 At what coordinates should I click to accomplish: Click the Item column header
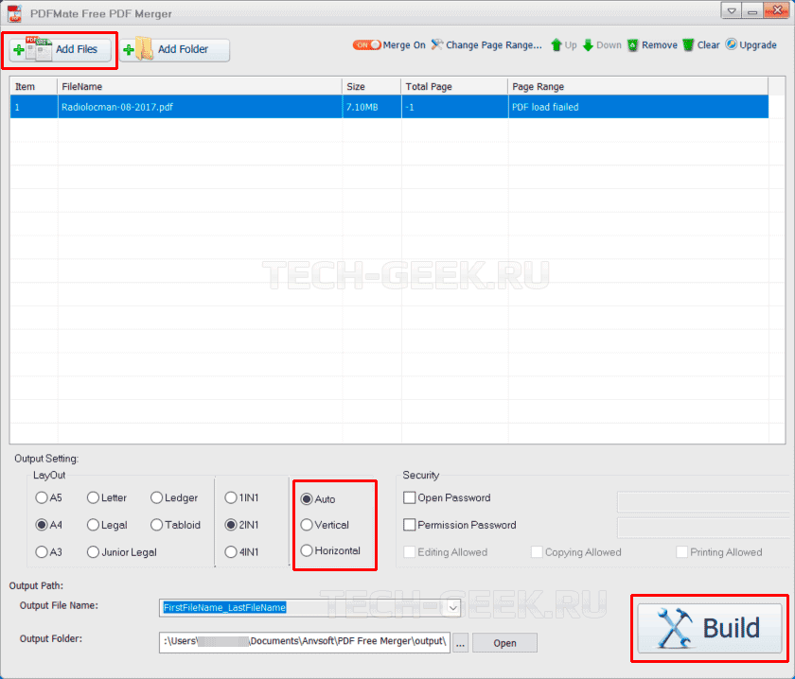pyautogui.click(x=33, y=87)
